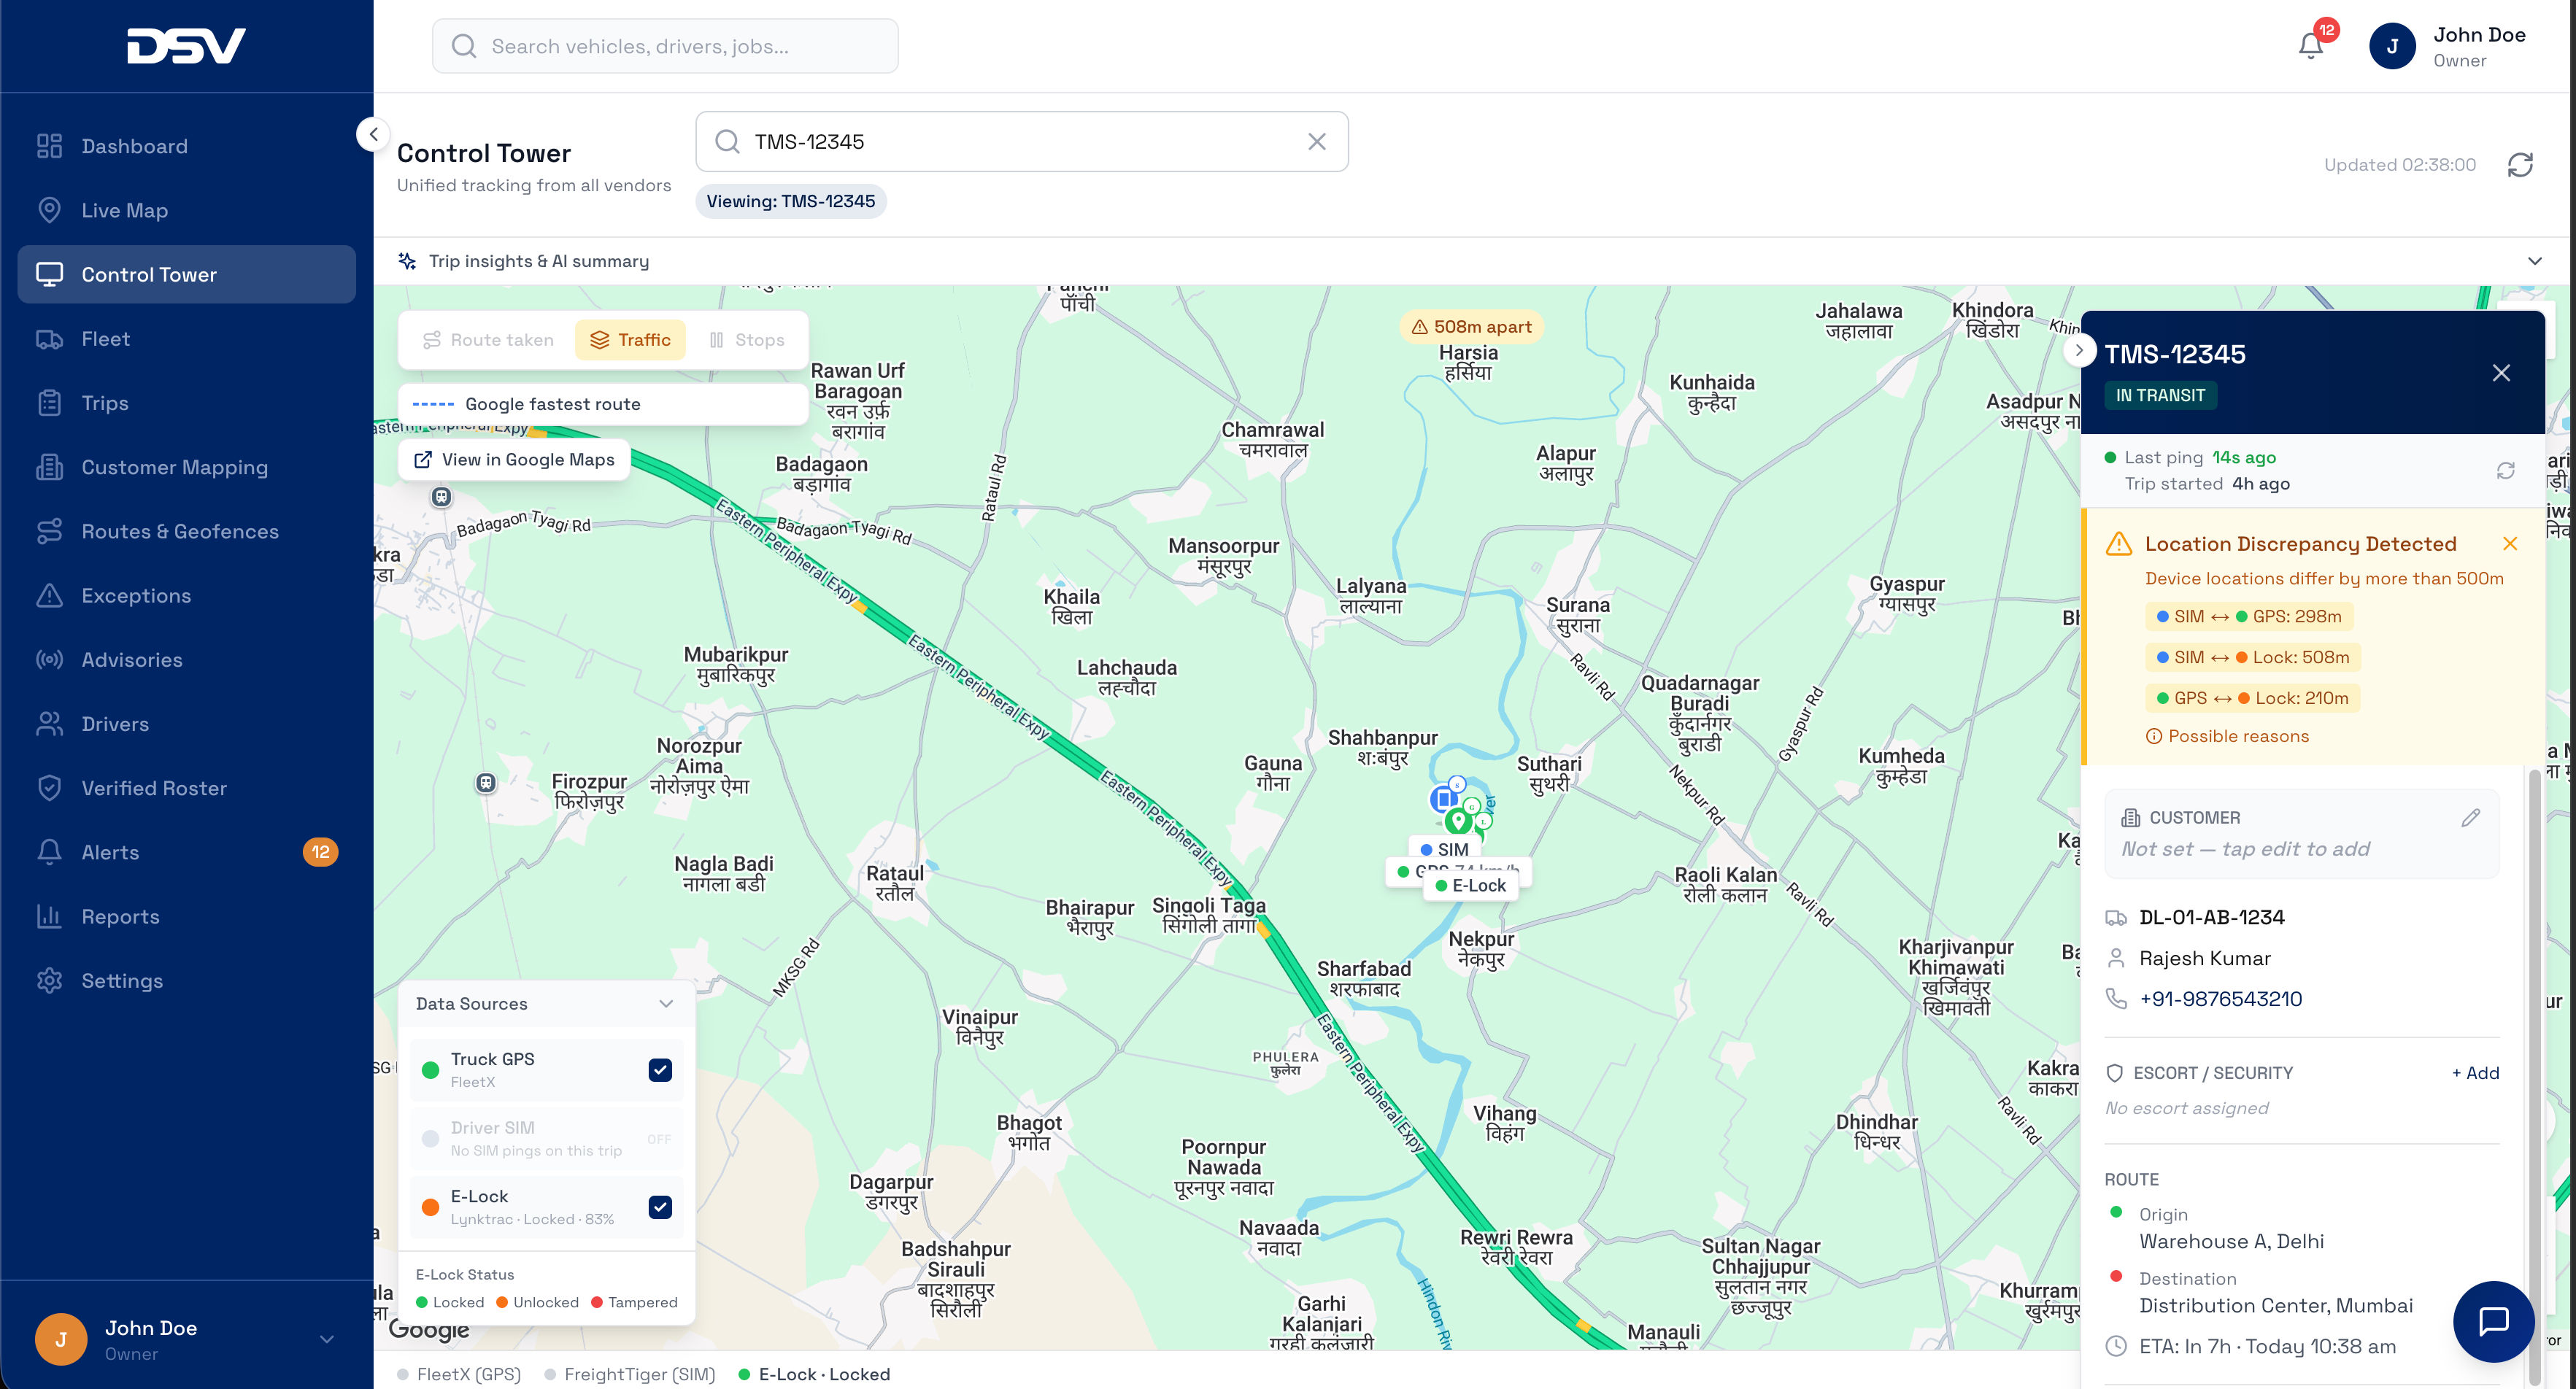
Task: Click the Alerts 12 badge
Action: click(320, 852)
